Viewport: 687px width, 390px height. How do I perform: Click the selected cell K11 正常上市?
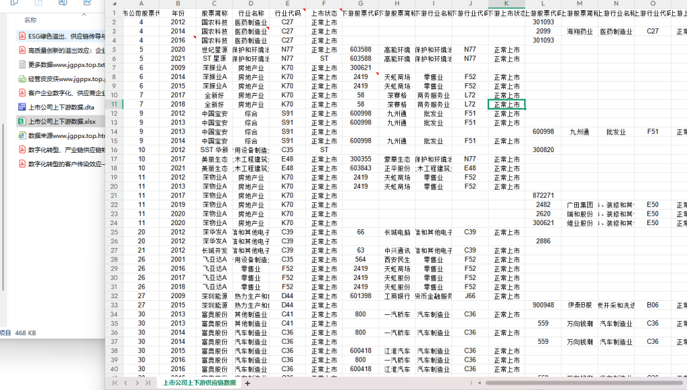pyautogui.click(x=507, y=105)
